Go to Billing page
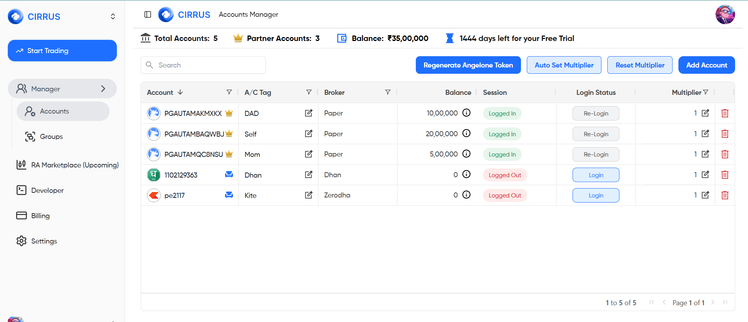The height and width of the screenshot is (322, 748). tap(40, 216)
